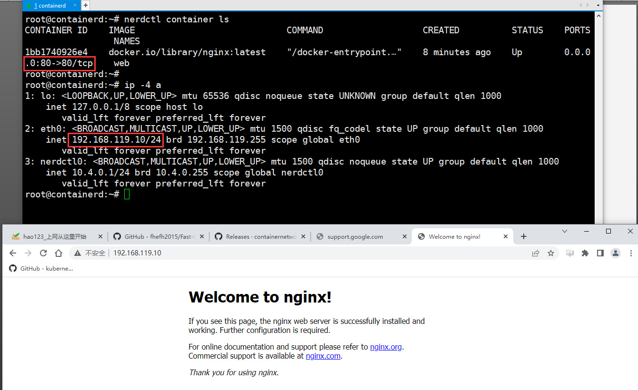Click docker.io/library/nginx:latest image text
Screen dimensions: 638x390
tap(187, 52)
